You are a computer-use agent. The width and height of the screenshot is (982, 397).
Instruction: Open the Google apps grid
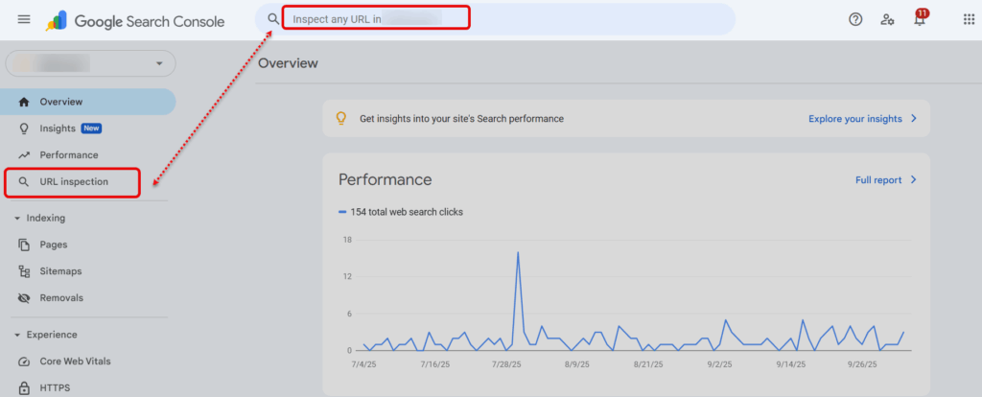pyautogui.click(x=969, y=19)
